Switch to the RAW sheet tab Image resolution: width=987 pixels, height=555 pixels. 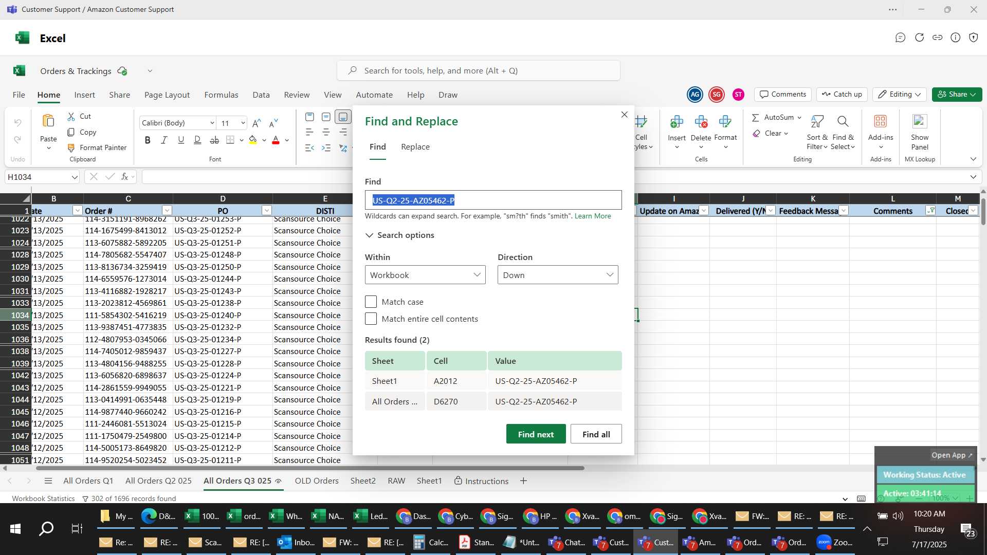click(x=396, y=481)
